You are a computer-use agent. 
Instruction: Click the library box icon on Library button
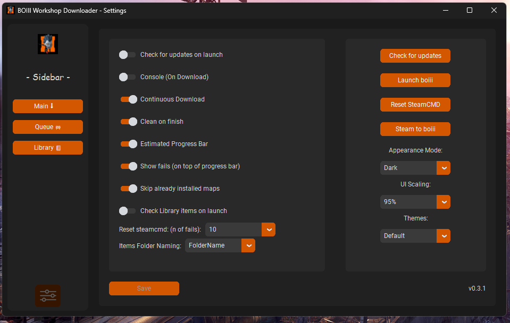(x=60, y=148)
